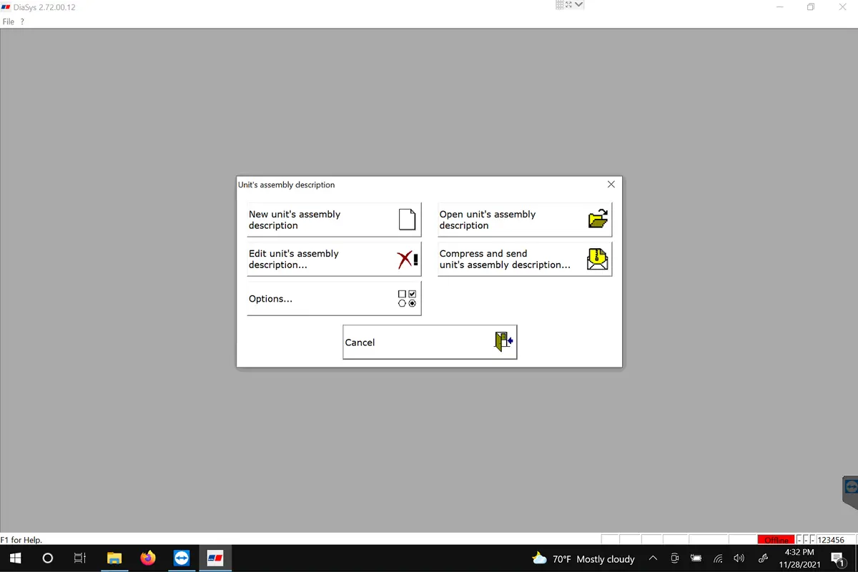
Task: Open File Explorer from the taskbar
Action: [x=114, y=558]
